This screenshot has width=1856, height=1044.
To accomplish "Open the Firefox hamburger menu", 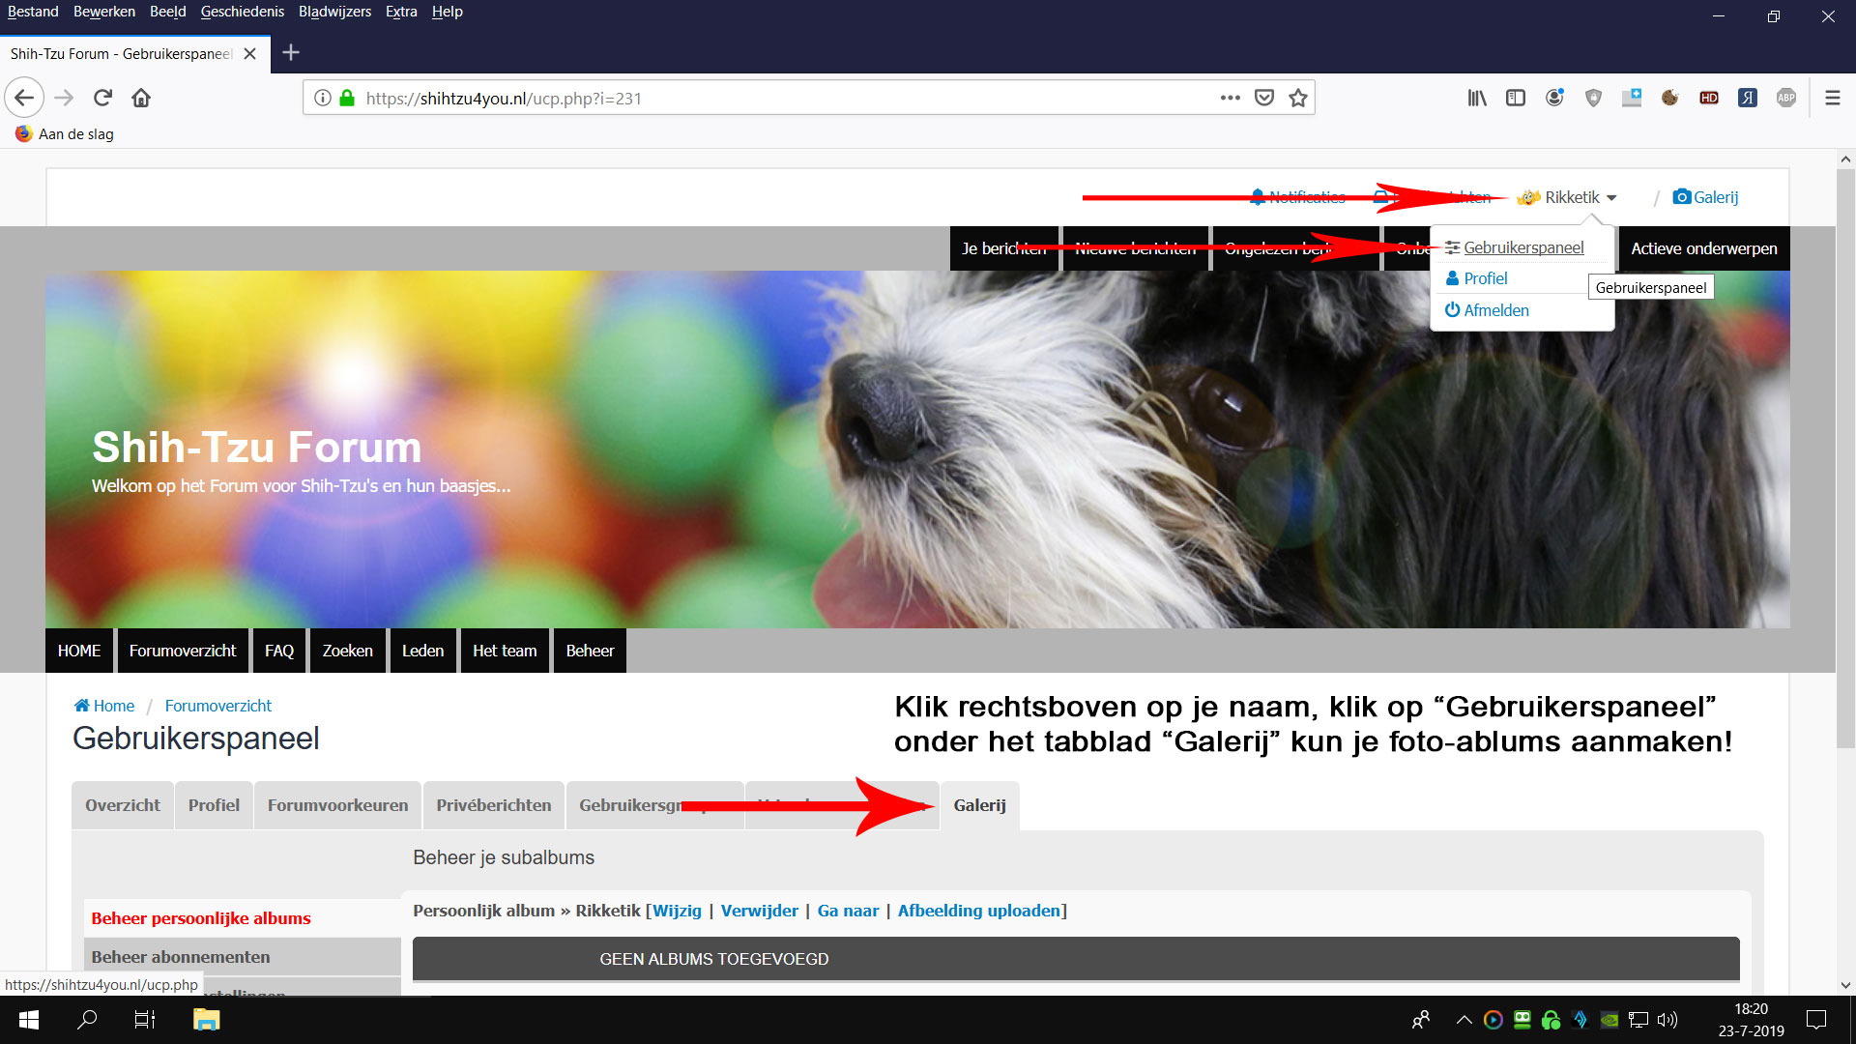I will (x=1832, y=98).
